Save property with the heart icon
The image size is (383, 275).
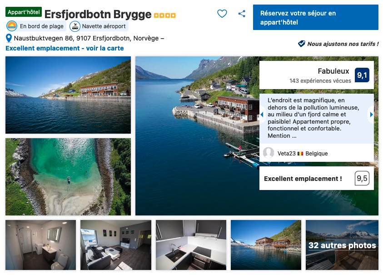point(222,14)
